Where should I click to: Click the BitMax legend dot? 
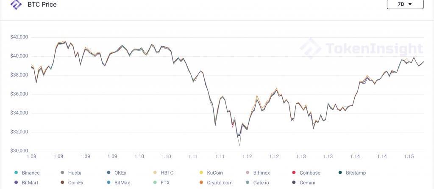[109, 183]
